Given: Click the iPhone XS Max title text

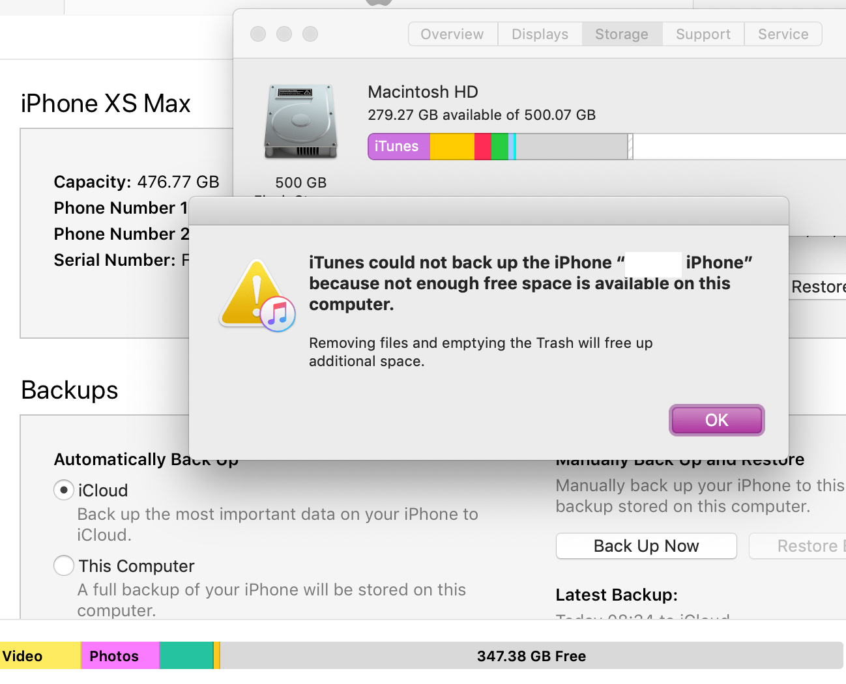Looking at the screenshot, I should [x=105, y=103].
